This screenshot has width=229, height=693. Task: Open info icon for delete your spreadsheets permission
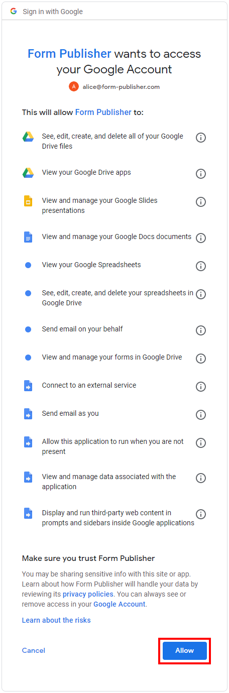201,294
